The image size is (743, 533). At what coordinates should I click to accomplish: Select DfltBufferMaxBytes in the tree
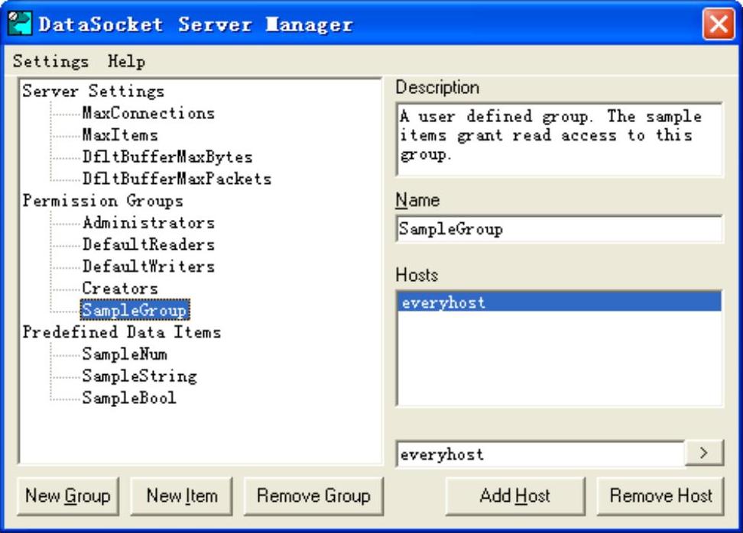[167, 157]
